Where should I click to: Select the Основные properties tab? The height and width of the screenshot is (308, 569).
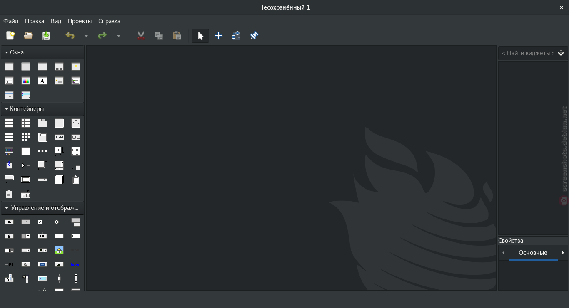click(x=533, y=253)
